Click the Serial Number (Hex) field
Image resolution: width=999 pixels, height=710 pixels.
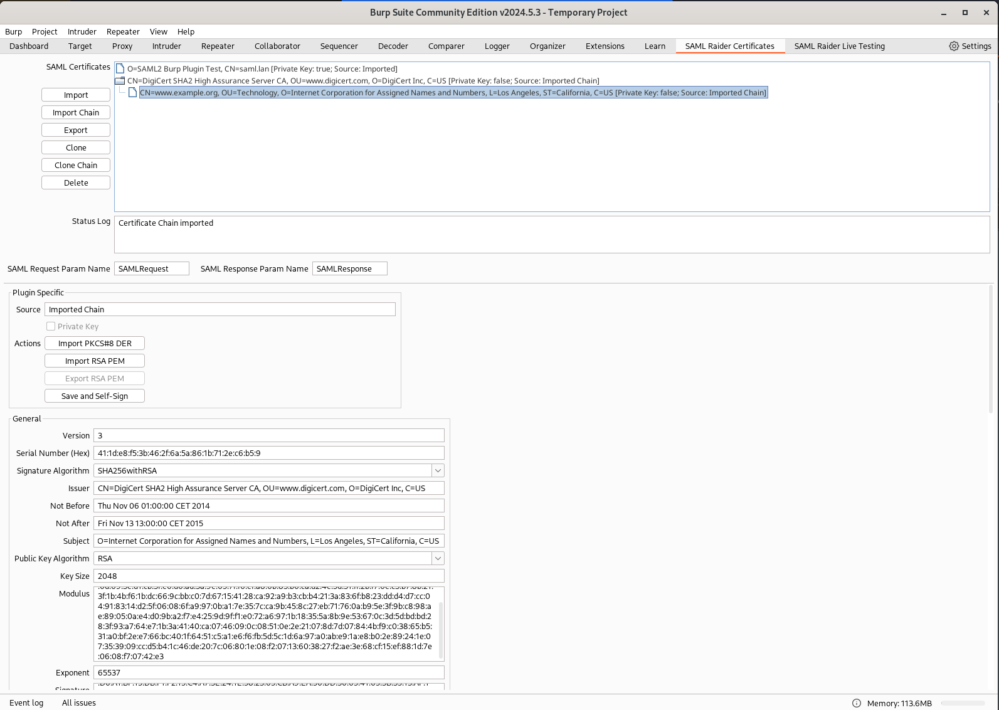268,453
